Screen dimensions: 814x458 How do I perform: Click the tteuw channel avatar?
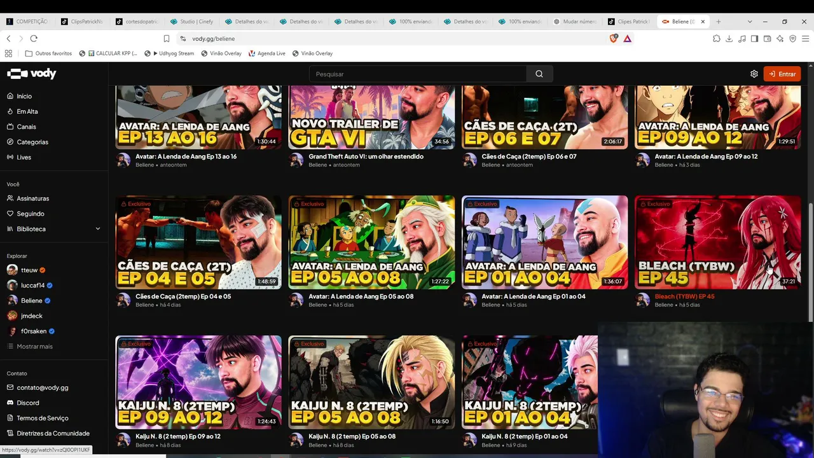pyautogui.click(x=12, y=270)
